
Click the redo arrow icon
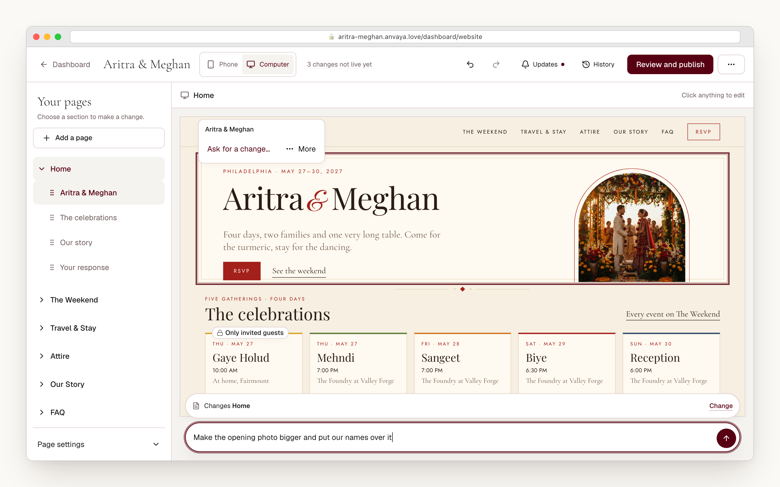pos(496,64)
